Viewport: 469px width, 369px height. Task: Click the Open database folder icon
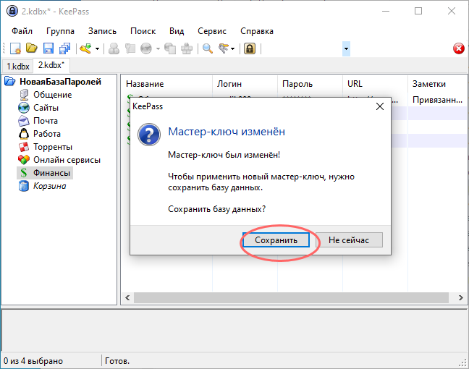point(32,48)
